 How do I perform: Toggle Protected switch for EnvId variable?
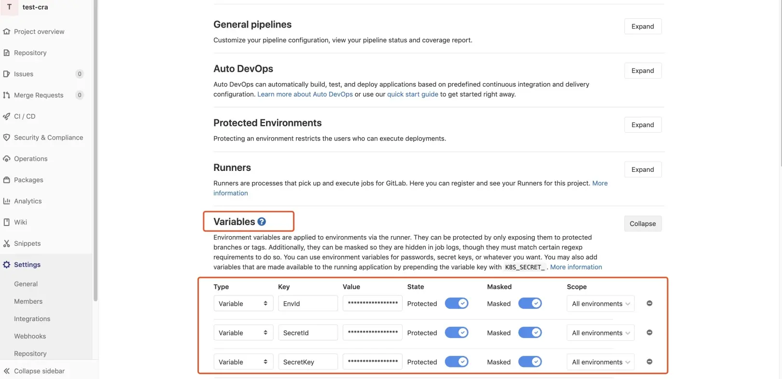coord(456,303)
